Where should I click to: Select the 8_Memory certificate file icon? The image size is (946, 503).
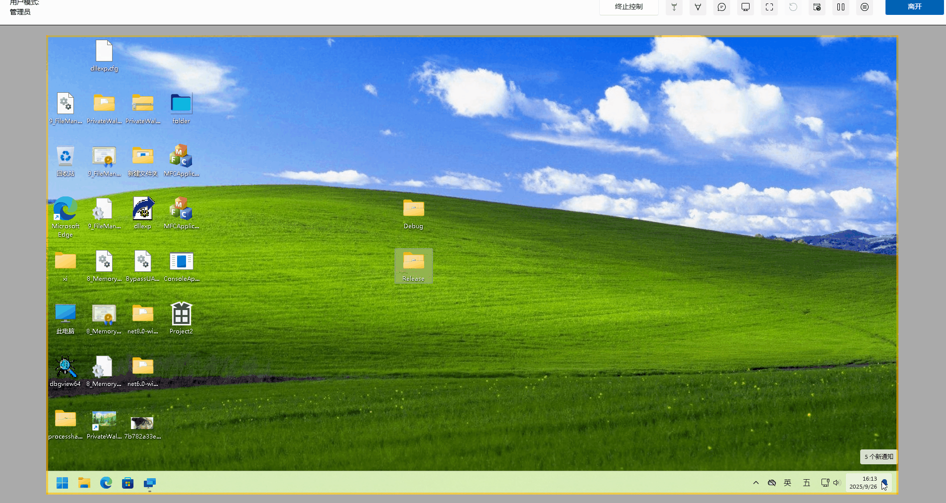click(104, 319)
